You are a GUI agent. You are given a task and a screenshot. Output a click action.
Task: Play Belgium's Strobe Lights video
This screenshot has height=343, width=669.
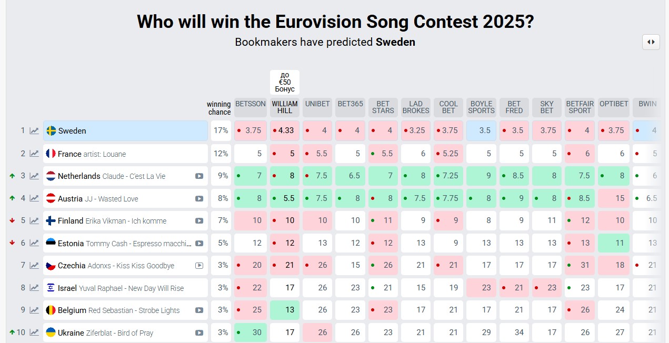click(199, 310)
